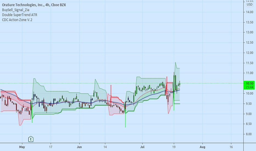Click the 9.00 price axis label
The width and height of the screenshot is (256, 151).
250,114
